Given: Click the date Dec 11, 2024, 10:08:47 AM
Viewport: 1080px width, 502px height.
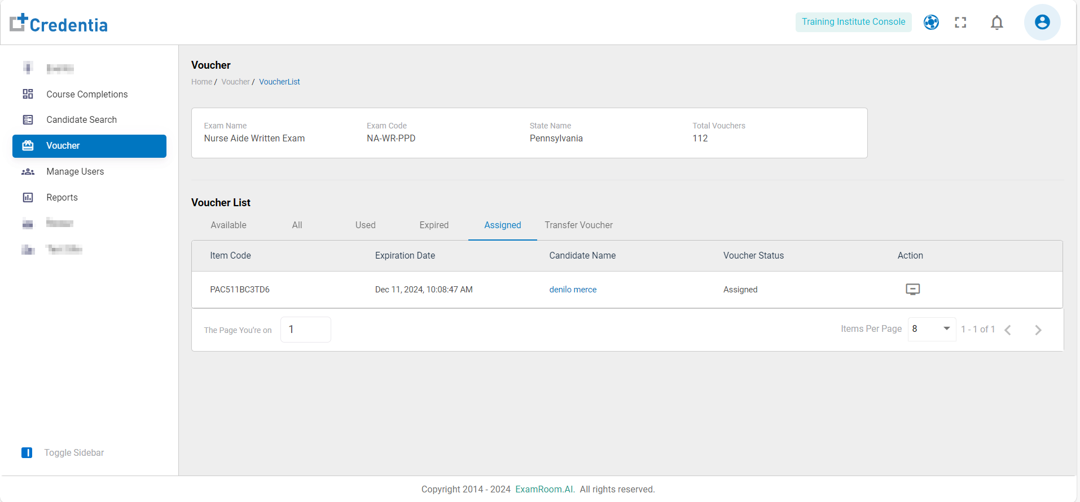Looking at the screenshot, I should coord(424,290).
